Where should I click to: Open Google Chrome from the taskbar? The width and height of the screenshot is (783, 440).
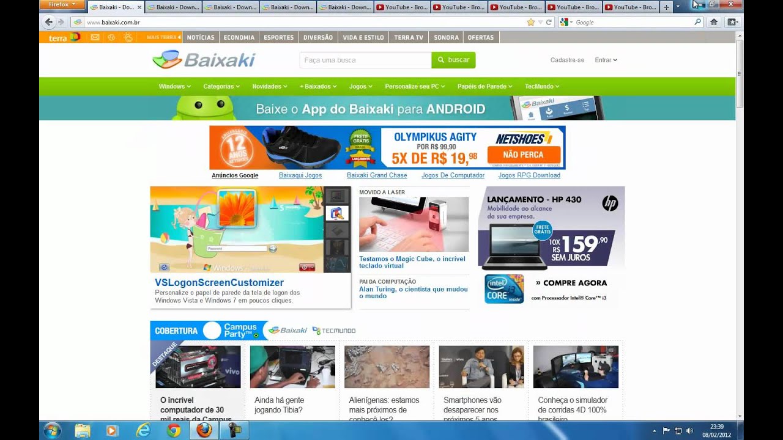click(174, 430)
